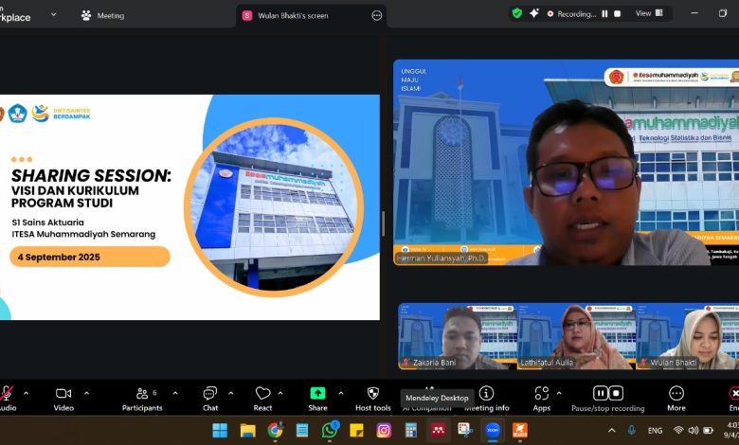Open orange Reader app in taskbar
This screenshot has height=445, width=739.
(520, 430)
